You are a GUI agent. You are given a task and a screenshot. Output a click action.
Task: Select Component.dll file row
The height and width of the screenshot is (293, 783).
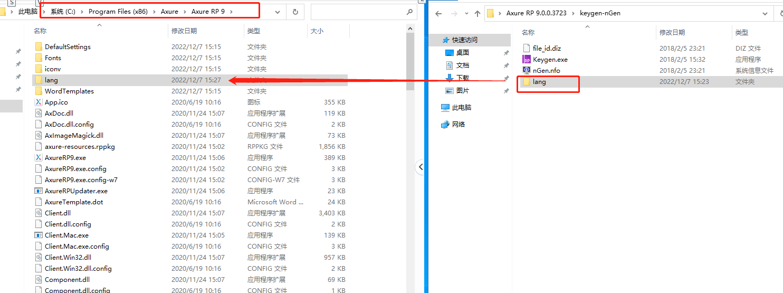click(x=191, y=279)
